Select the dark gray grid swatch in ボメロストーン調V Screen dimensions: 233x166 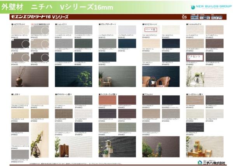(83, 100)
